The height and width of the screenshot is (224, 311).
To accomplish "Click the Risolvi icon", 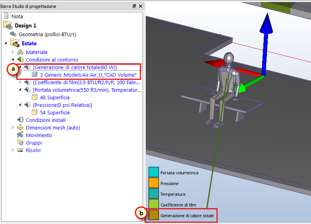I will click(20, 150).
